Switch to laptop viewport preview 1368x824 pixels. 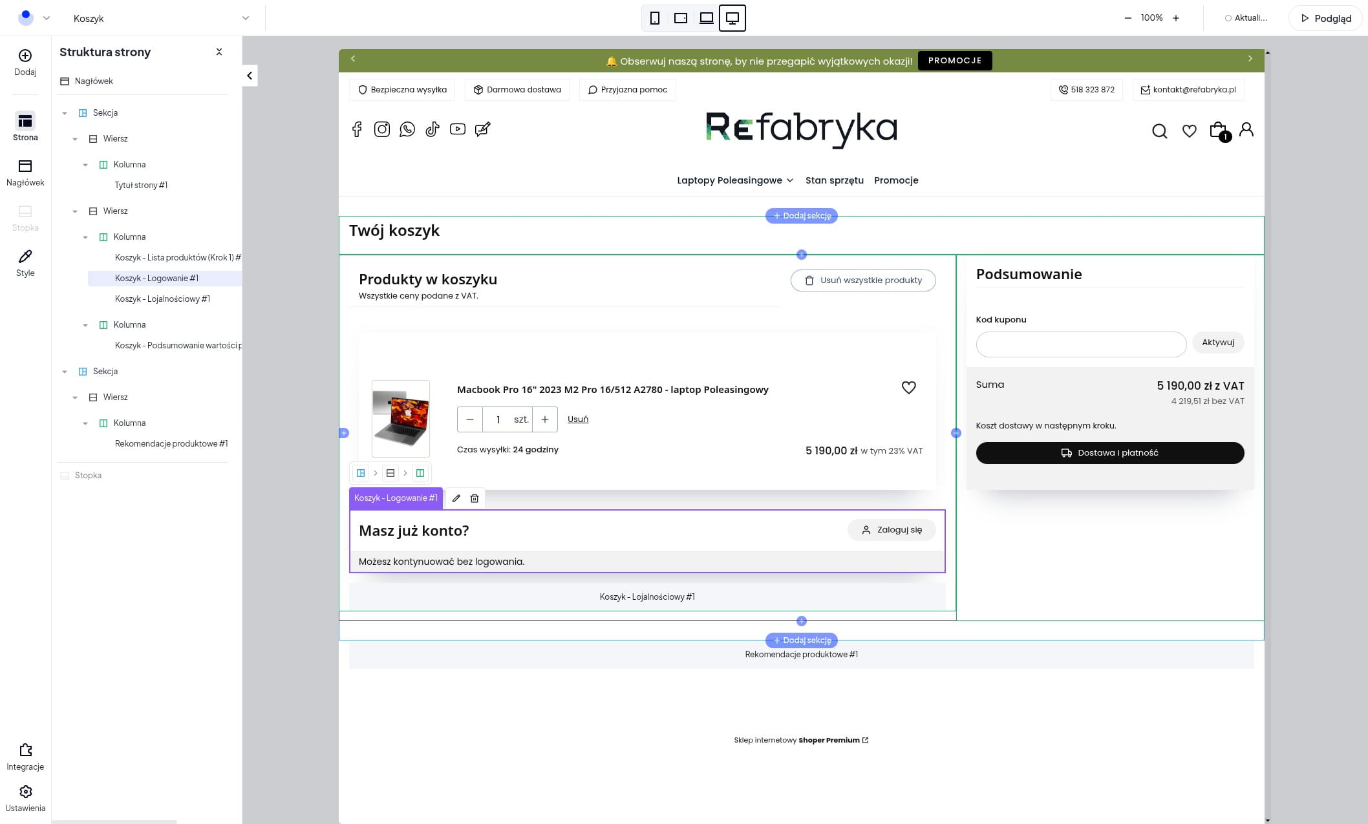(707, 18)
